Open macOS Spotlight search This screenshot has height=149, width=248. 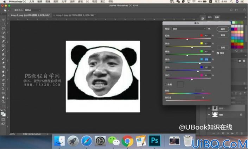click(x=231, y=1)
